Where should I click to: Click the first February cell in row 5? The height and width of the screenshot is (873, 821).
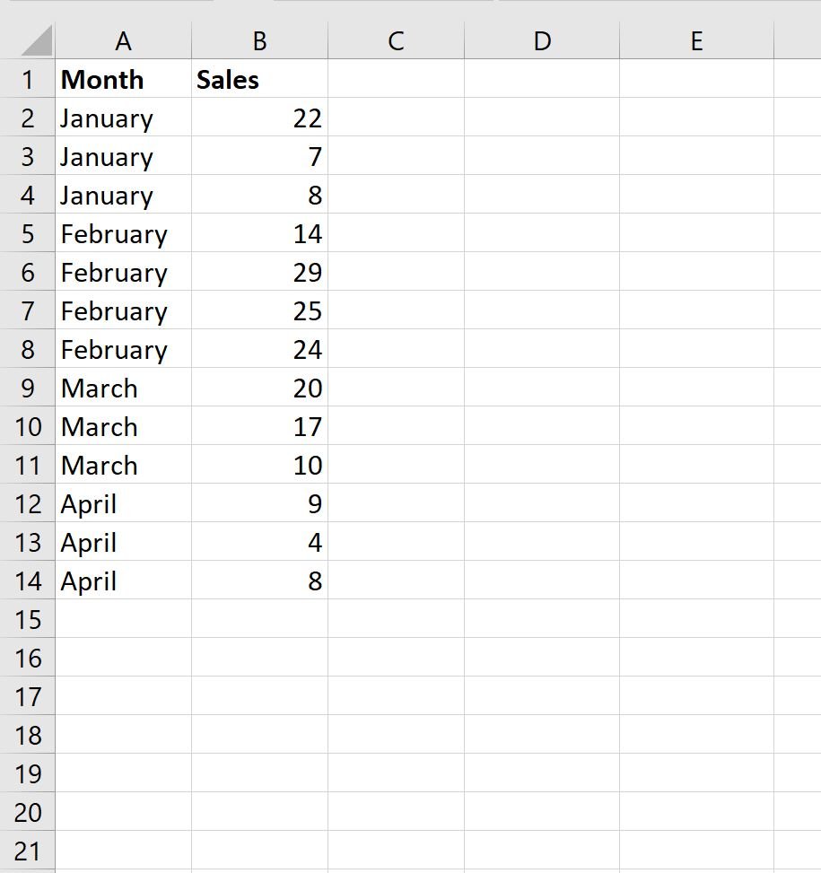tap(124, 232)
